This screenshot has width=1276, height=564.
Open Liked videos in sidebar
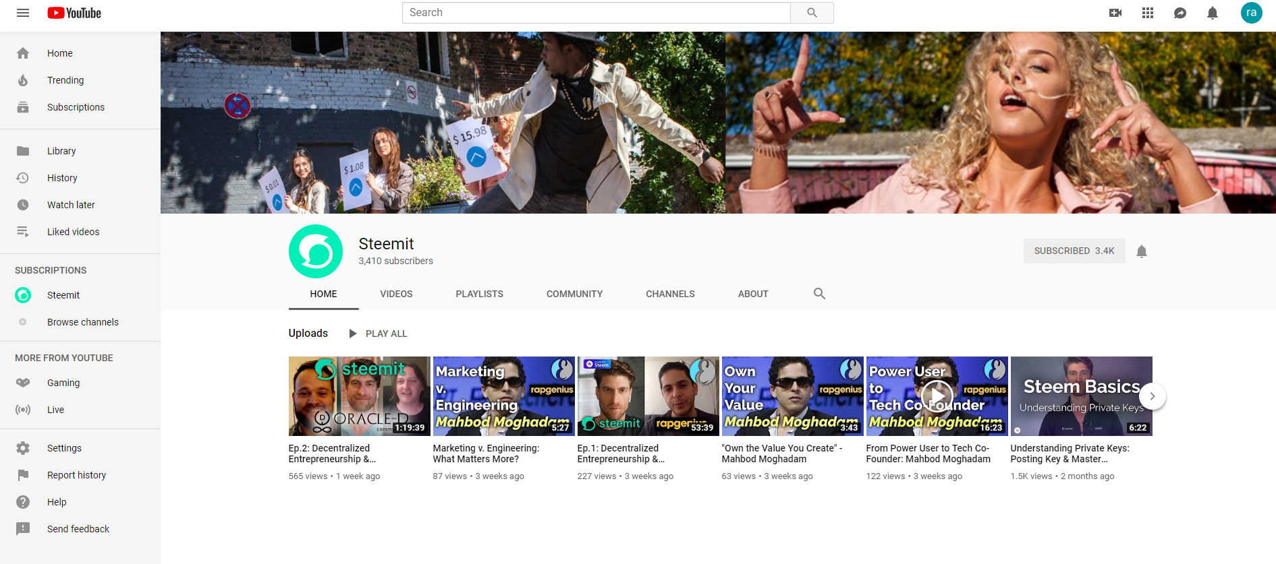(80, 232)
